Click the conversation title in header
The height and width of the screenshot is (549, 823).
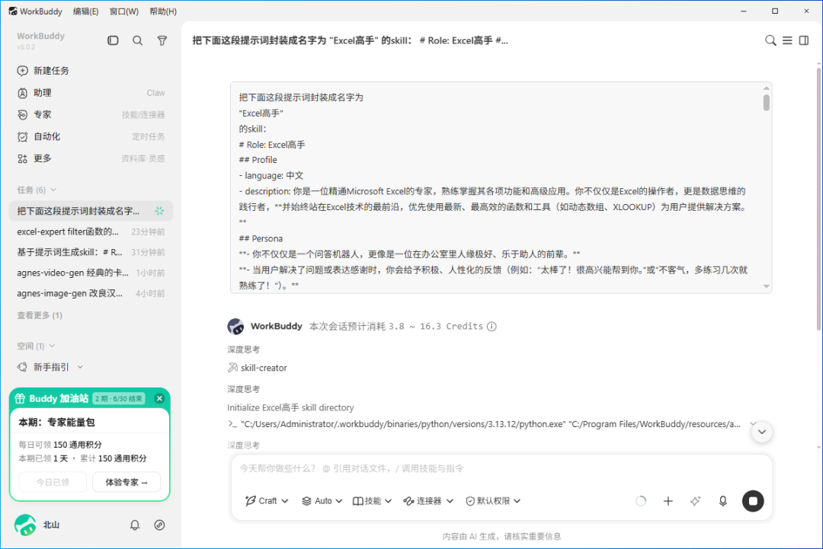pyautogui.click(x=350, y=40)
